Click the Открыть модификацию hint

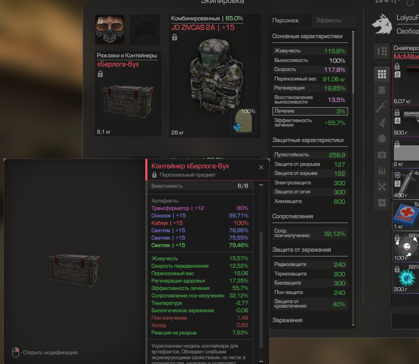(x=45, y=352)
